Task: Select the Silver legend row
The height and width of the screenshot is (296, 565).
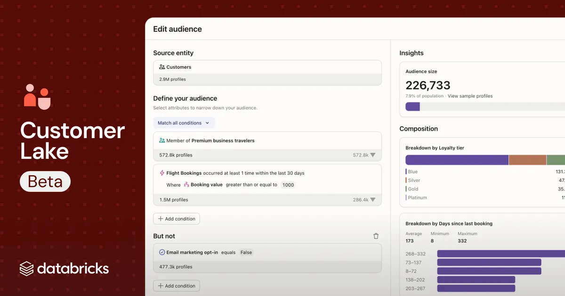Action: pyautogui.click(x=485, y=180)
